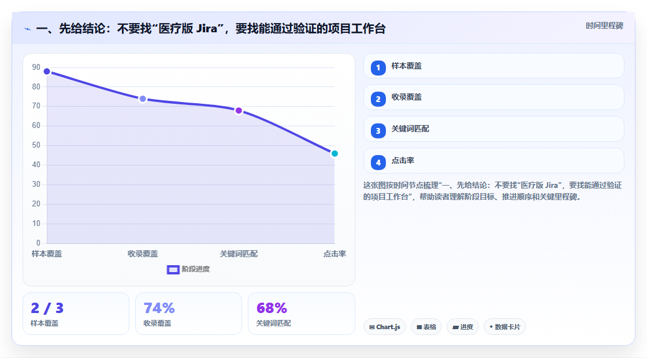This screenshot has height=358, width=647.
Task: Open the 样本覆盖 milestone row
Action: tap(493, 66)
